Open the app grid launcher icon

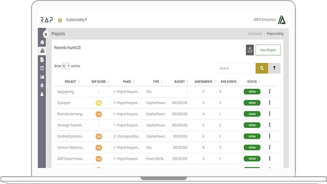coord(60,20)
